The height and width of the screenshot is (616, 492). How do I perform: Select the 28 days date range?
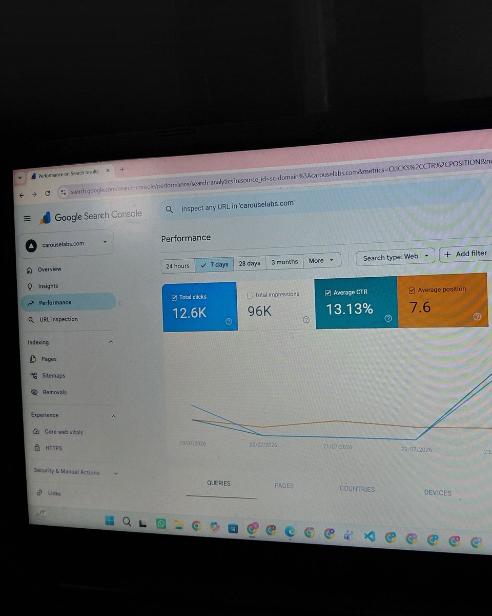click(250, 263)
